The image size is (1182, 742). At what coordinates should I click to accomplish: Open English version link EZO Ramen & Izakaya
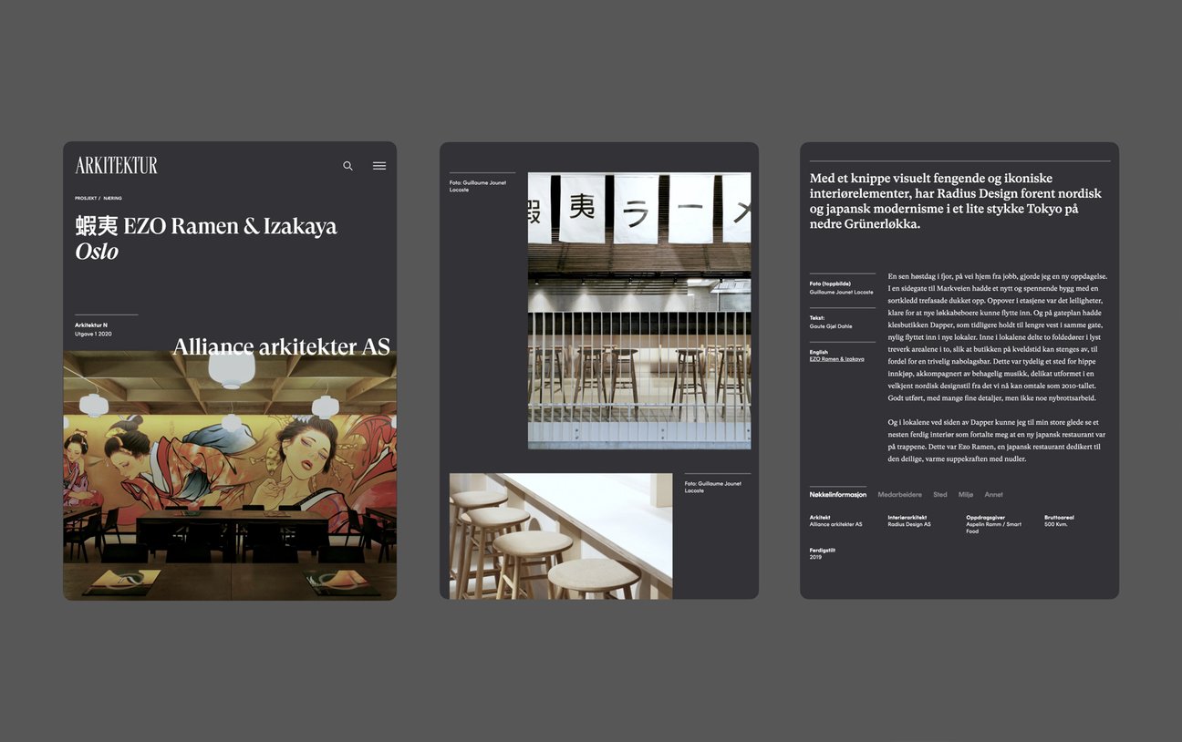tap(836, 359)
